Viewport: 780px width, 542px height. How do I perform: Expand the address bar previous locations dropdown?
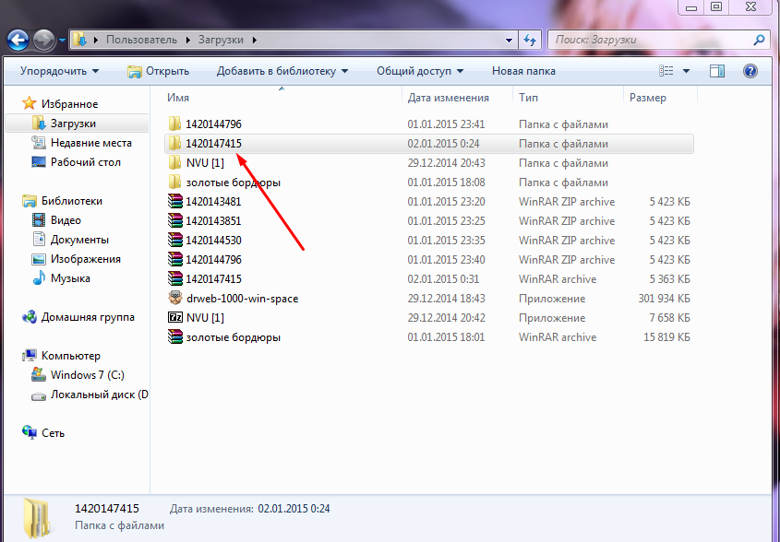[509, 41]
